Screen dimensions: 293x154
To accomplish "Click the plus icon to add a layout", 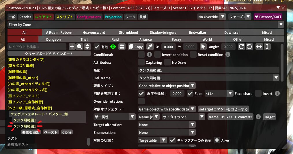I will point(72,47).
